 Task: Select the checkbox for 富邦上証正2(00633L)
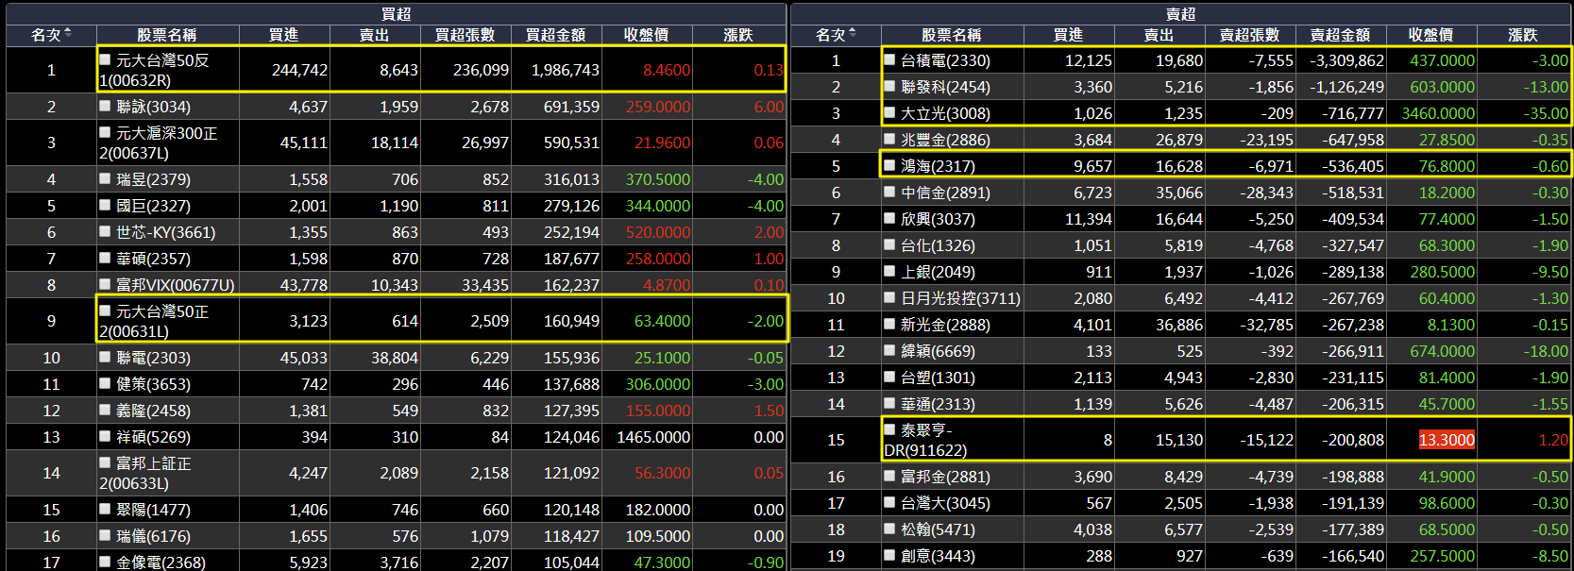(106, 463)
